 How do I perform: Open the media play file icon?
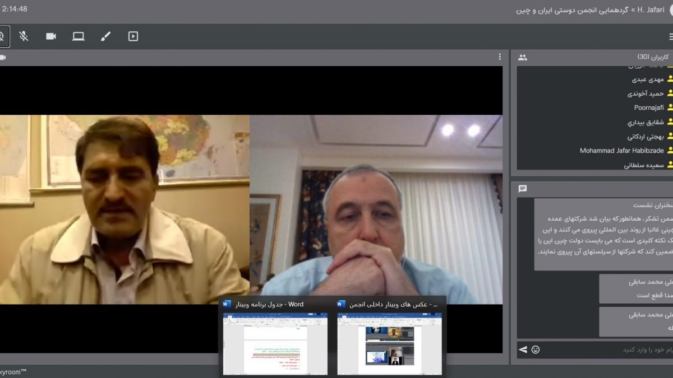point(133,36)
